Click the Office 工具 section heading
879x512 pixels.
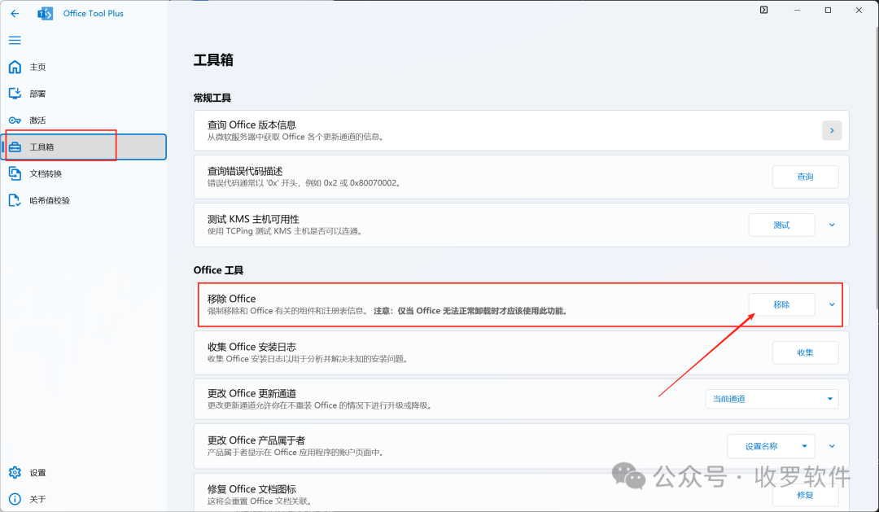pyautogui.click(x=219, y=270)
